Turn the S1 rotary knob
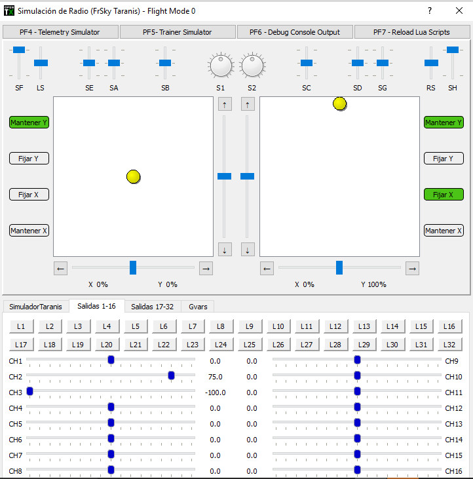Image resolution: width=473 pixels, height=479 pixels. 221,66
